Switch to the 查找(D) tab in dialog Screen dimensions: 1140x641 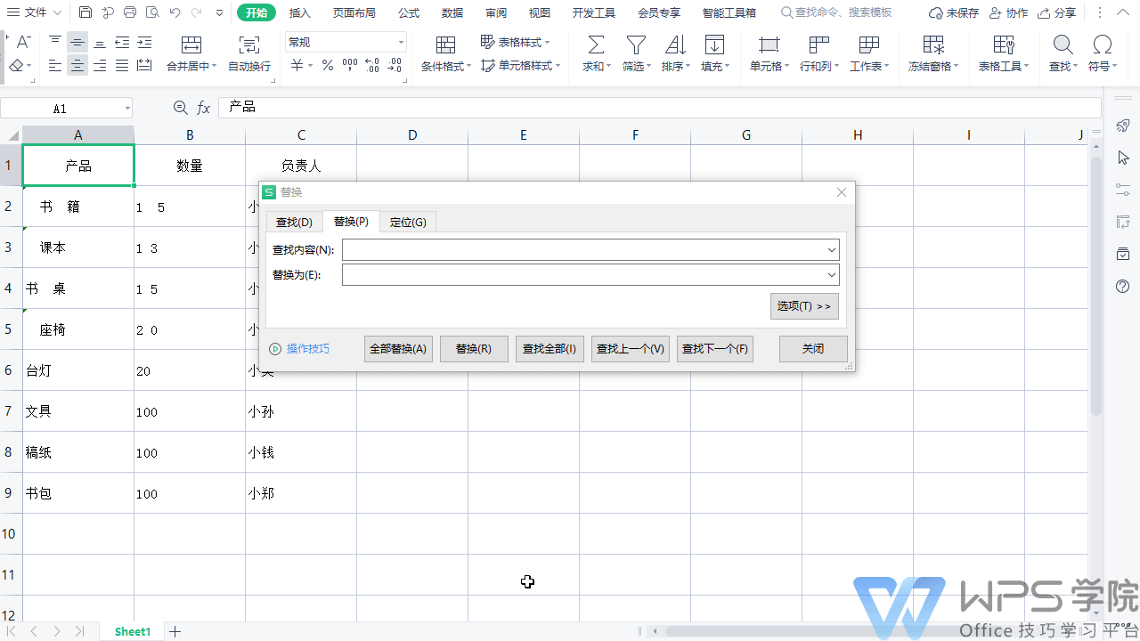294,223
